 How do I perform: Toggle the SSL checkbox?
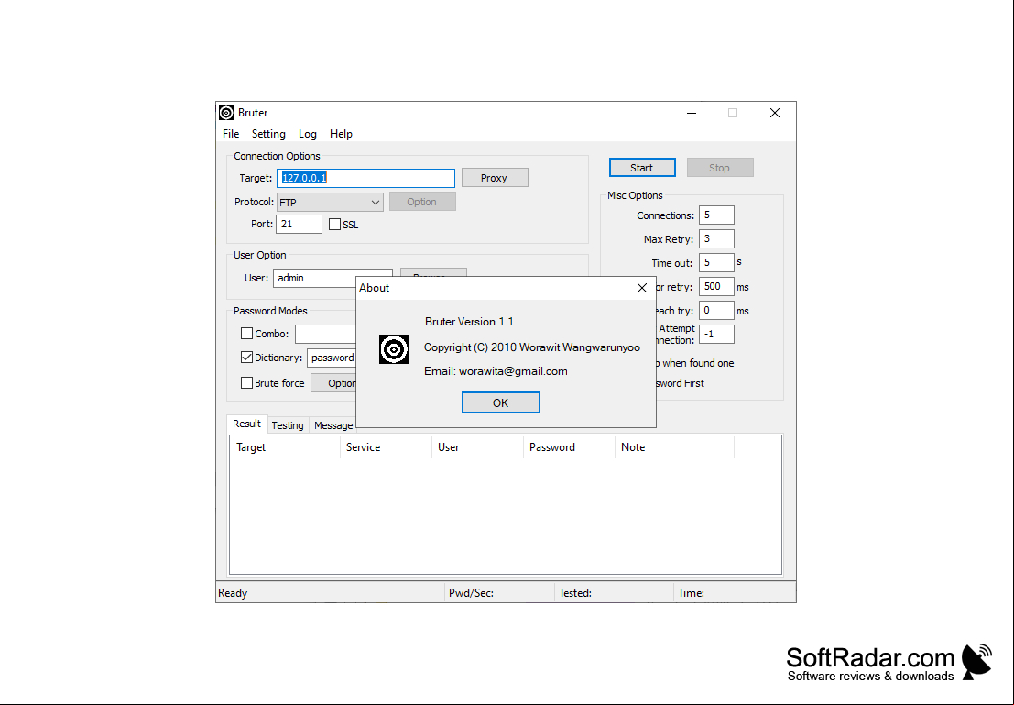point(334,225)
